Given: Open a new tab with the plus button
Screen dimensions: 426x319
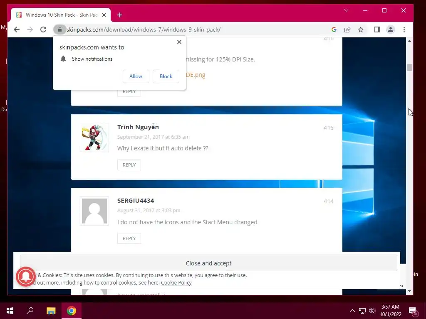Looking at the screenshot, I should coord(120,15).
